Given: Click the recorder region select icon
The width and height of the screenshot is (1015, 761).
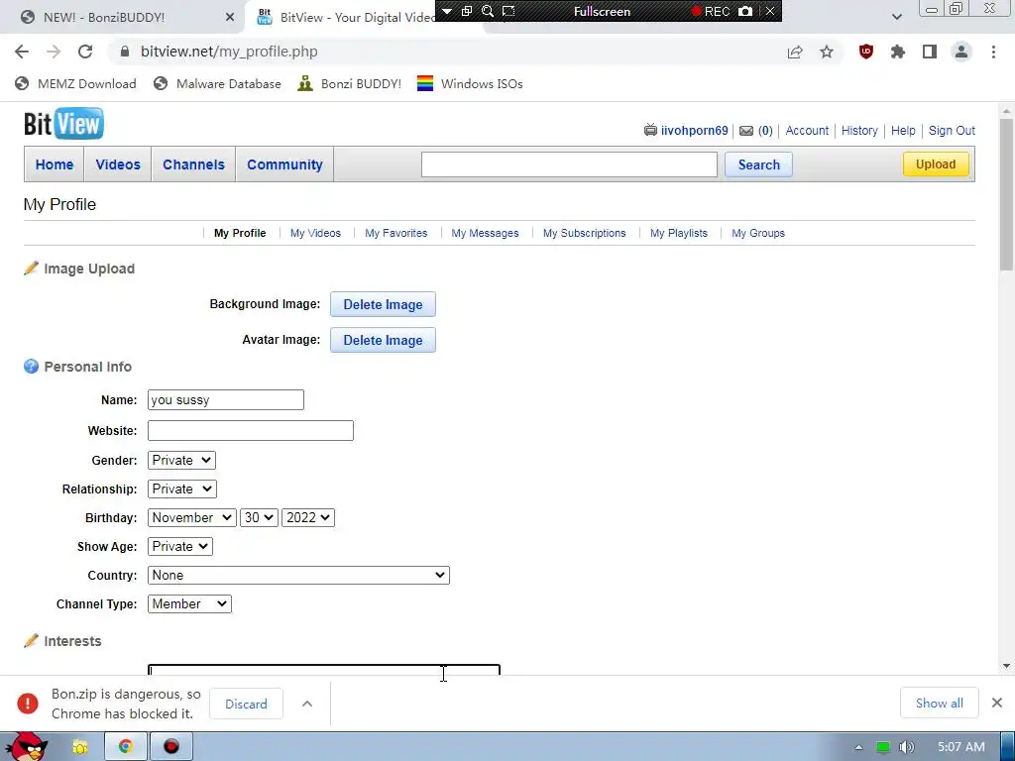Looking at the screenshot, I should coord(508,11).
